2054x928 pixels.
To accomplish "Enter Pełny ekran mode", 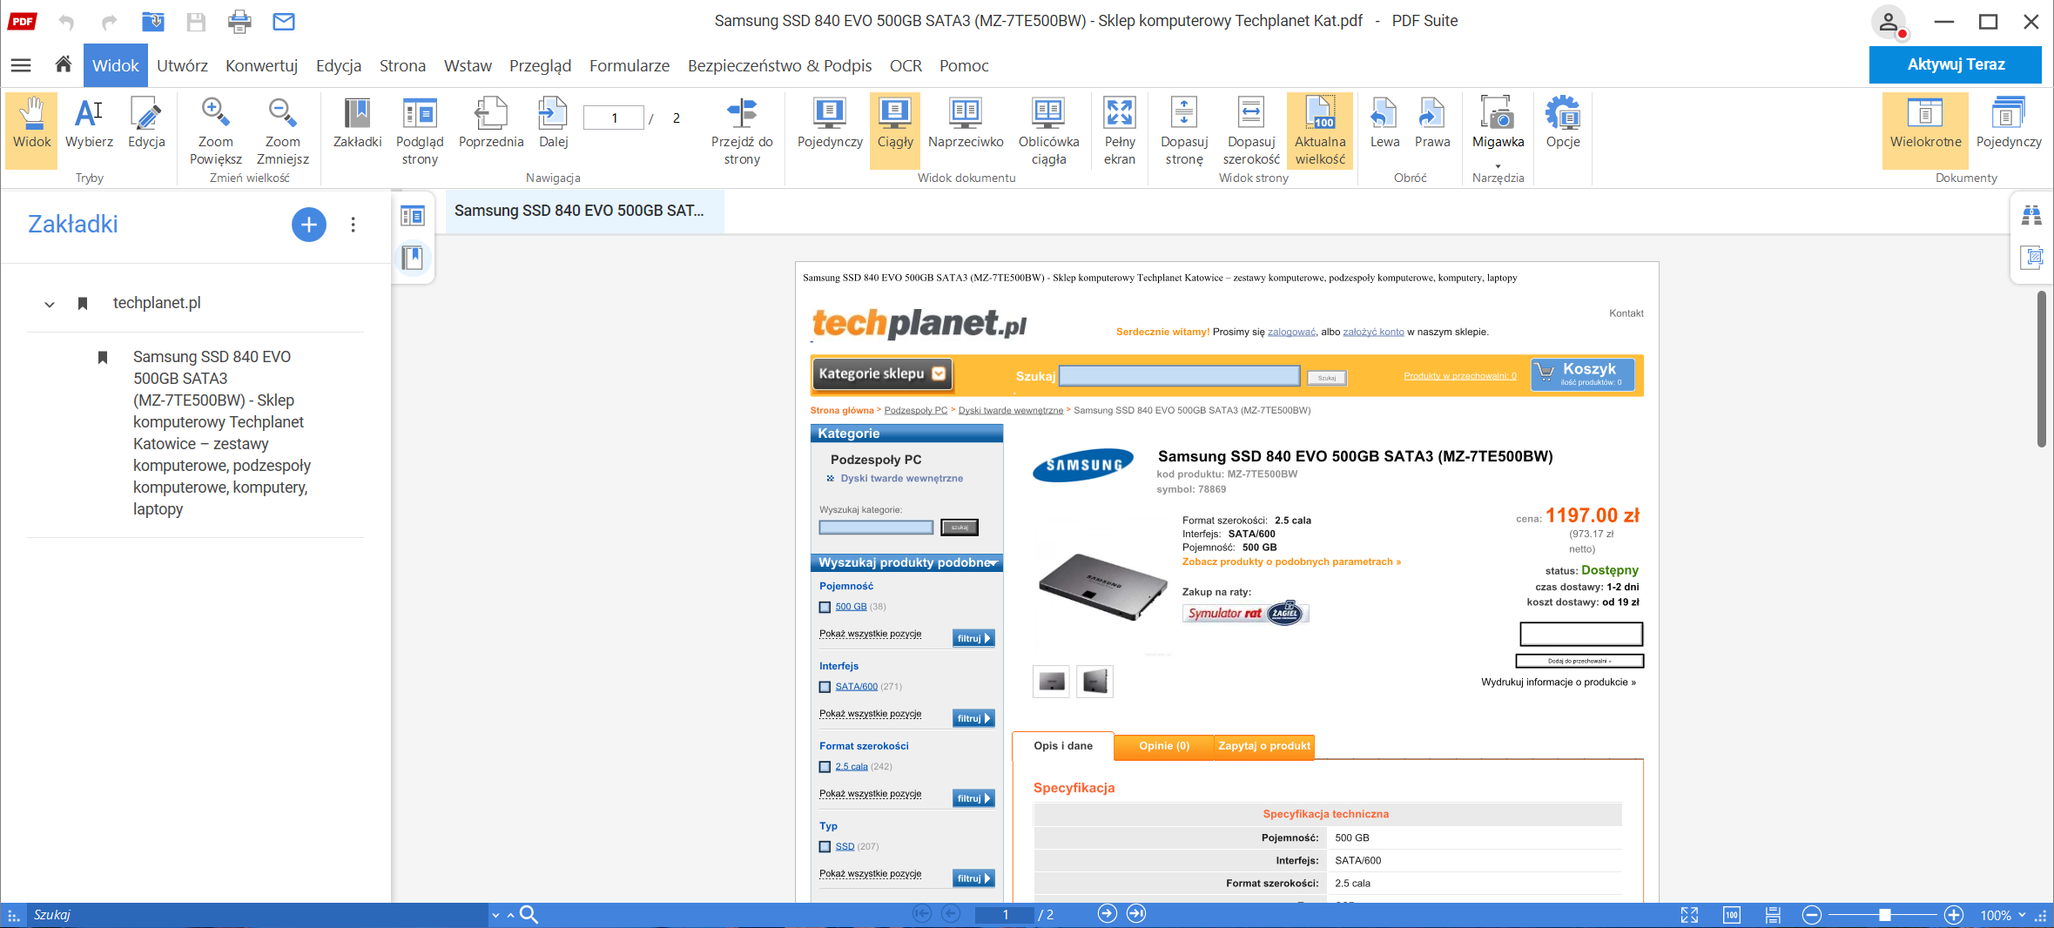I will pyautogui.click(x=1120, y=131).
